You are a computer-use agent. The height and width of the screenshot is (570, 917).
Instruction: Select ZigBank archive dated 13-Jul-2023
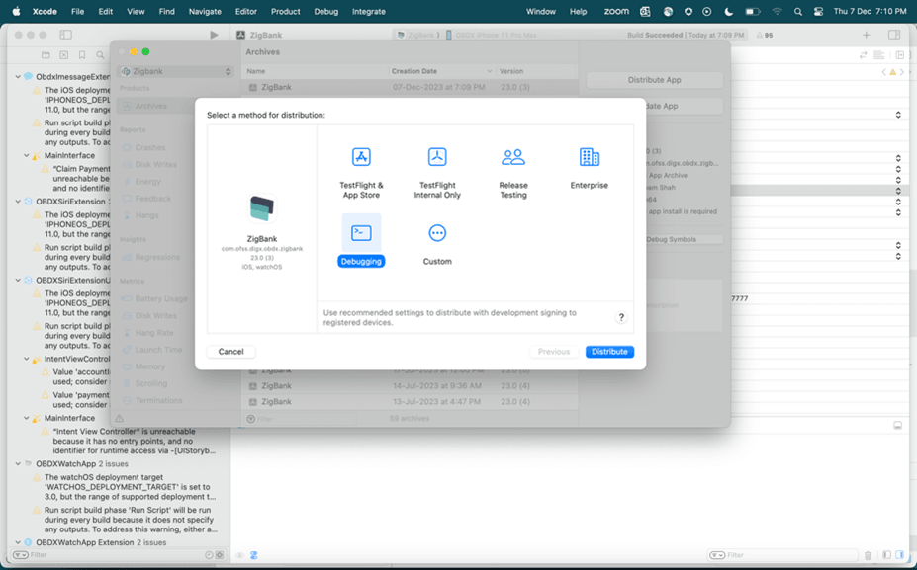coord(410,402)
